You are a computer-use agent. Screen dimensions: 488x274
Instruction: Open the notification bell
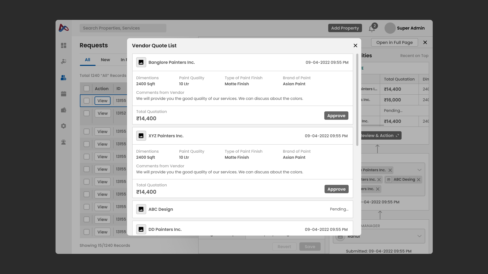click(x=371, y=28)
